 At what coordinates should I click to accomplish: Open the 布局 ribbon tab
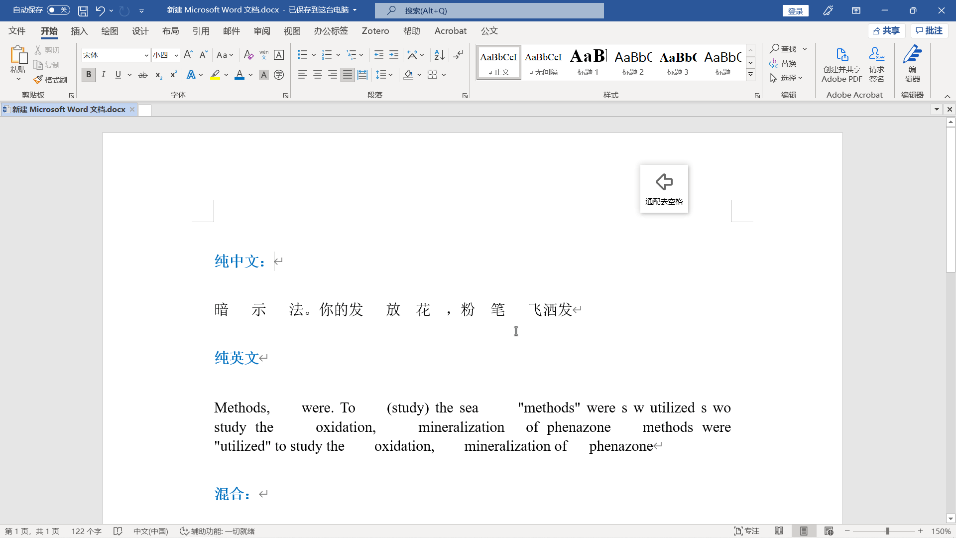coord(170,31)
